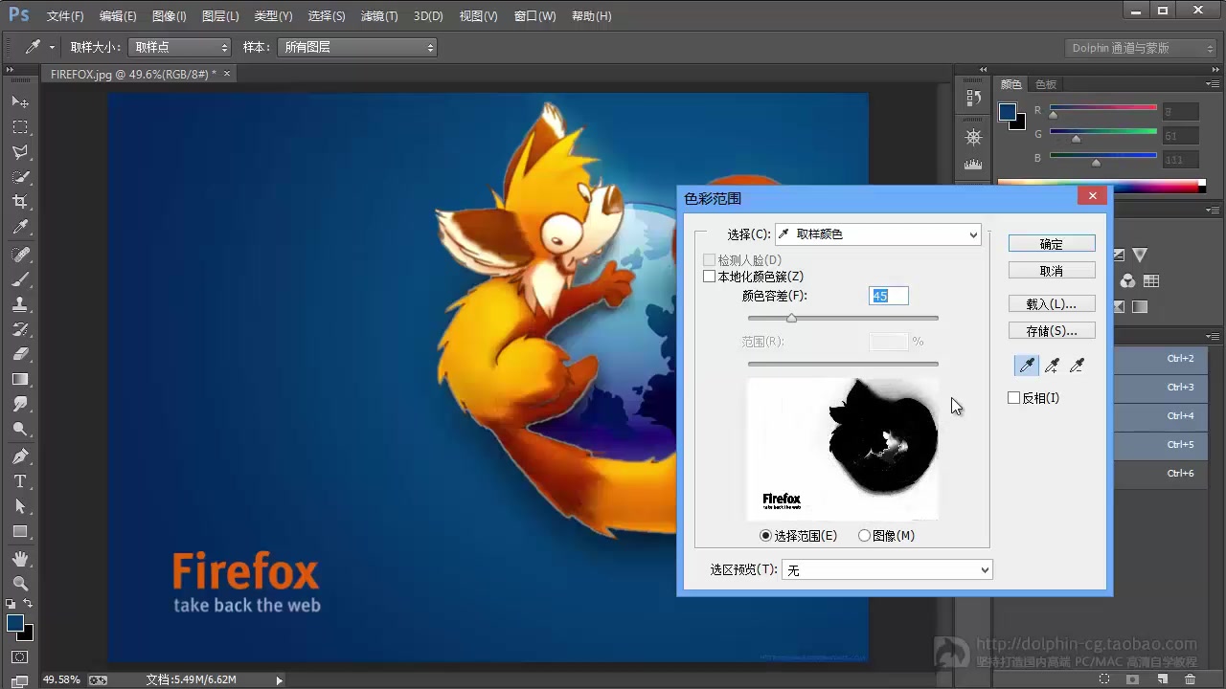Click the 载入(L)... load button
The image size is (1226, 689).
pyautogui.click(x=1052, y=304)
